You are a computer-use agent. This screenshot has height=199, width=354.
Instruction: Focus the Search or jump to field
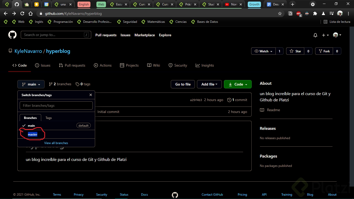click(x=56, y=35)
